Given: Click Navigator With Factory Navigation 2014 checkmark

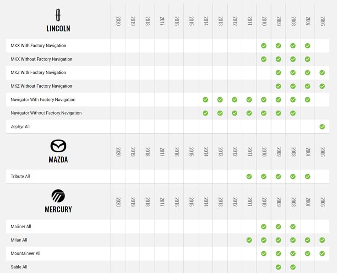Looking at the screenshot, I should (205, 100).
